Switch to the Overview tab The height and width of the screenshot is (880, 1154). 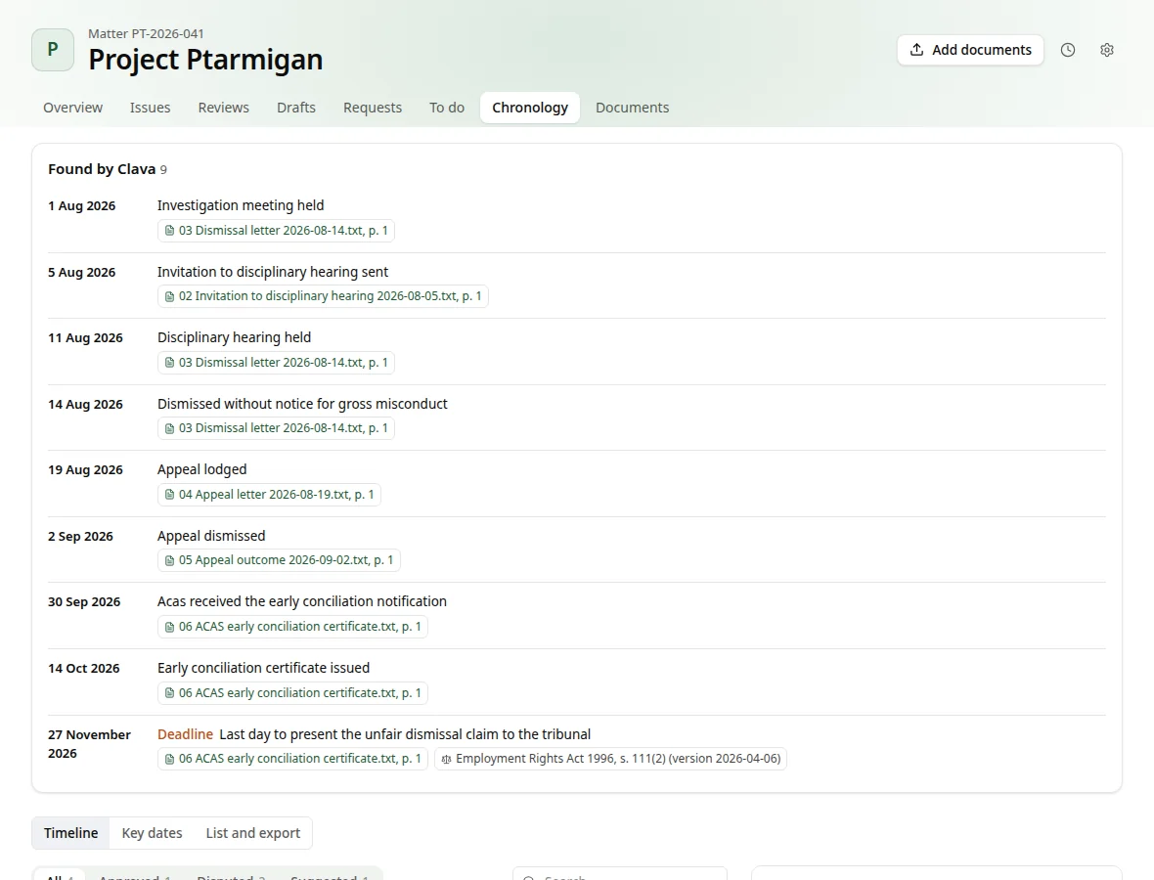pos(73,108)
